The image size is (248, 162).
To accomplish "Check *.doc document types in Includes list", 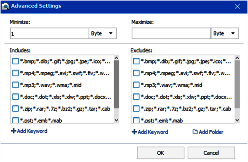I will pos(16,97).
